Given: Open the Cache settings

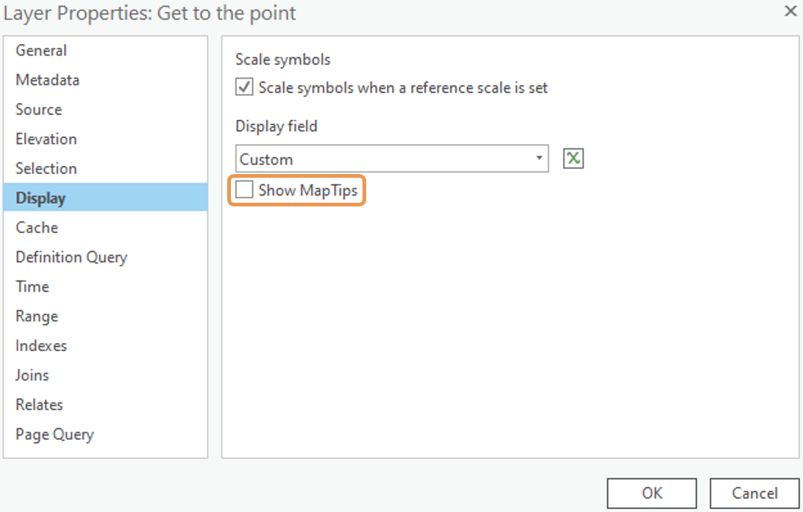Looking at the screenshot, I should click(37, 227).
